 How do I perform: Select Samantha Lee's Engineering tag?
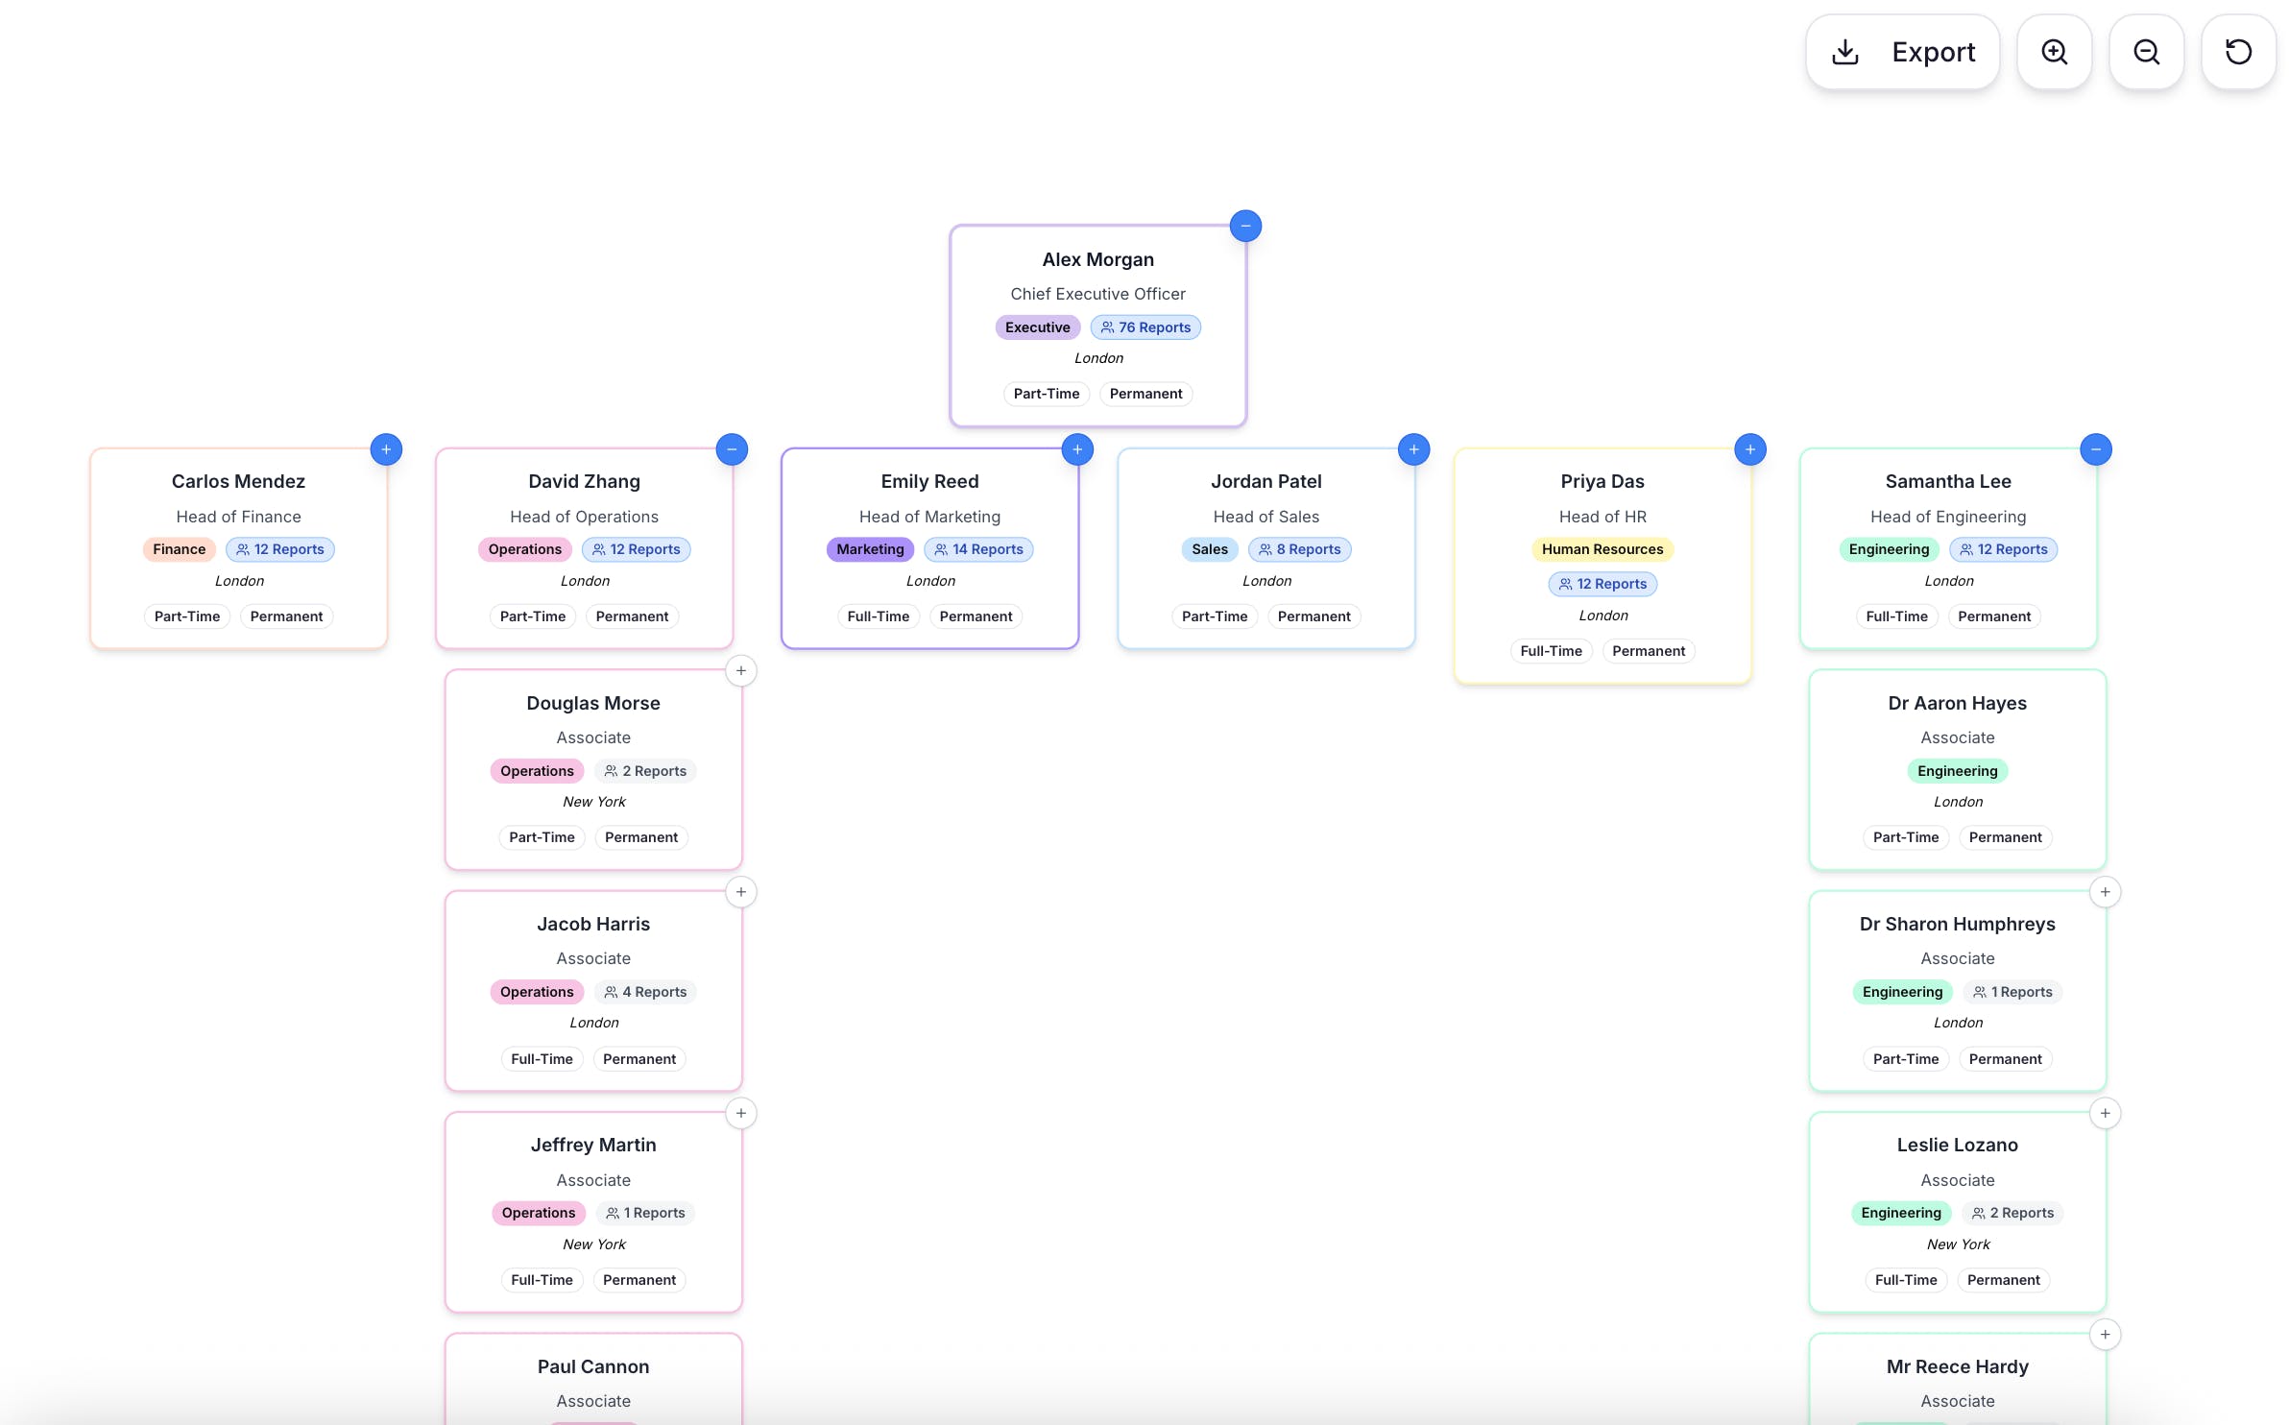coord(1889,549)
